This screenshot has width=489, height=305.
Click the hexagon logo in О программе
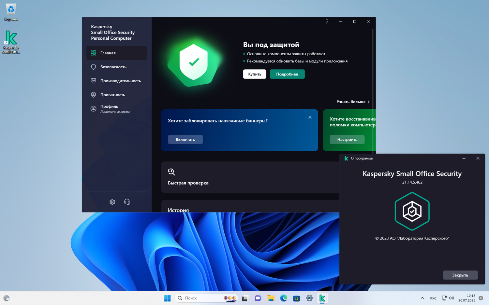click(412, 211)
